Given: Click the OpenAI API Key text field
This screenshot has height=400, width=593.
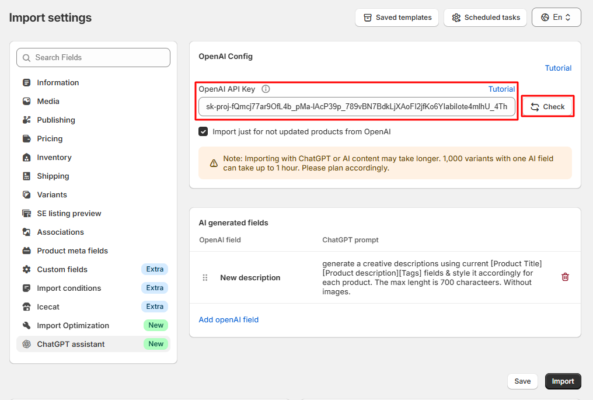Looking at the screenshot, I should tap(357, 107).
